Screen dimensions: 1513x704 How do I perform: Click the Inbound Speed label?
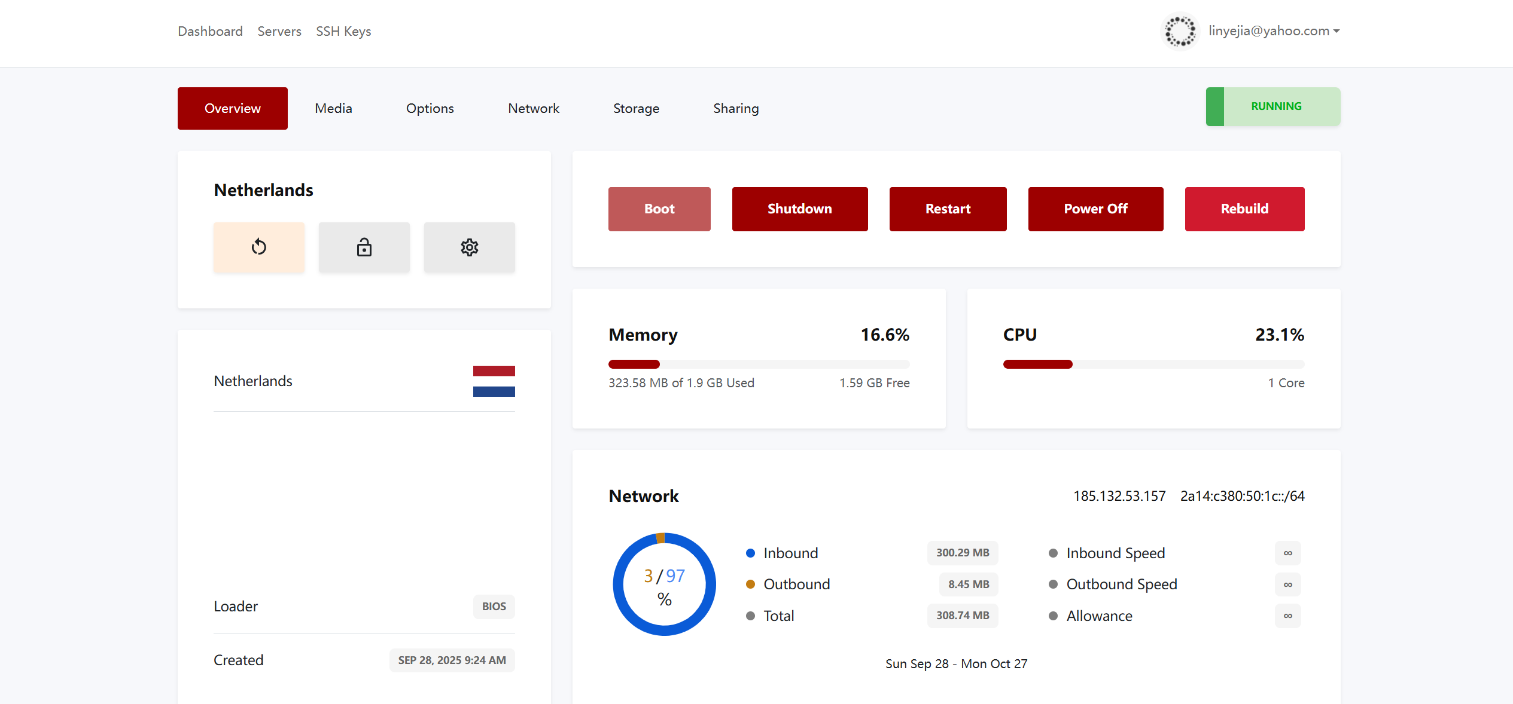click(1116, 553)
